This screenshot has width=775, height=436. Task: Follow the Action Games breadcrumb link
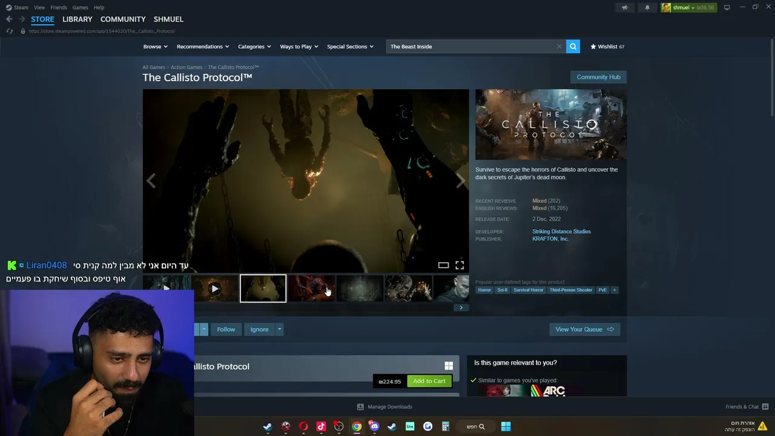(186, 67)
